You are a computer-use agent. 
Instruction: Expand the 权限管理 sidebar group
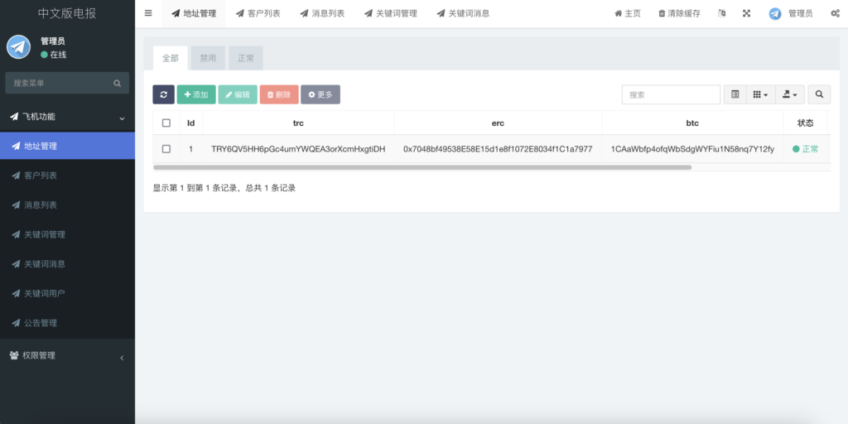(x=67, y=355)
